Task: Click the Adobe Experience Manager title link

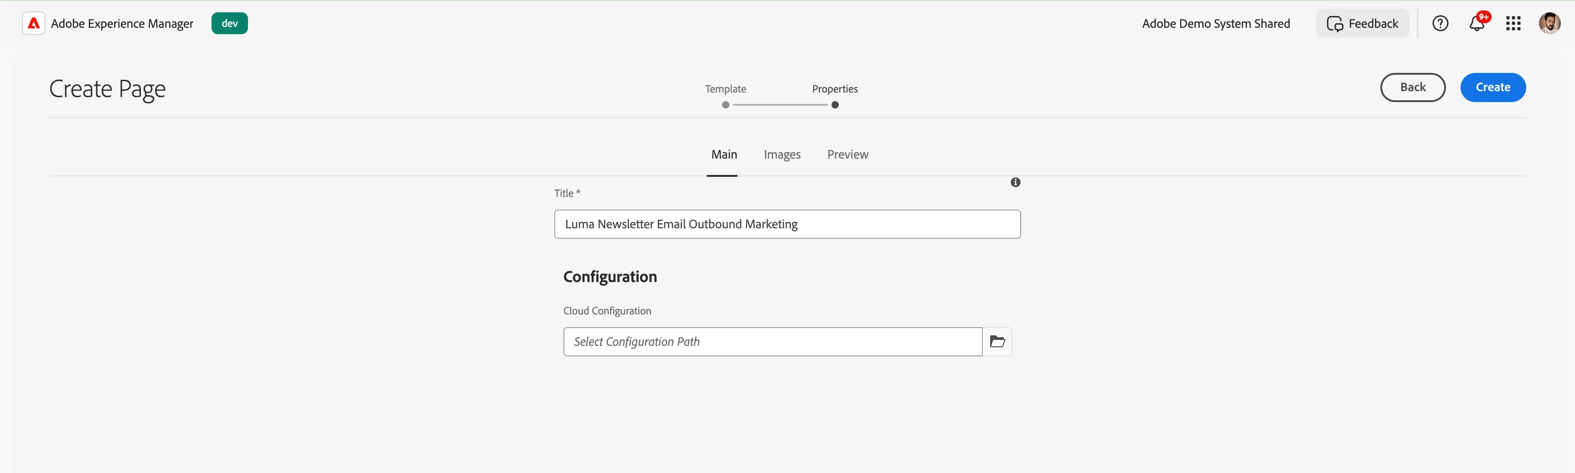Action: pos(122,23)
